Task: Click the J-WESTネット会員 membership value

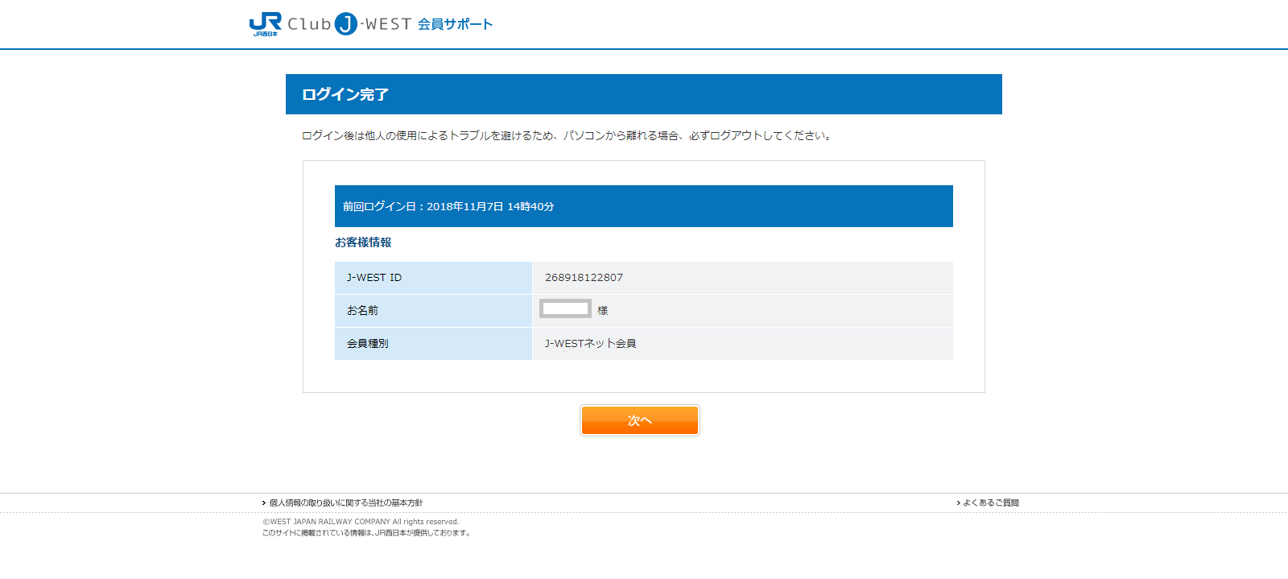Action: [590, 344]
